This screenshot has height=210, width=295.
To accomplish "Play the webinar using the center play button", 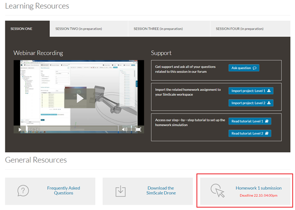I will (80, 99).
